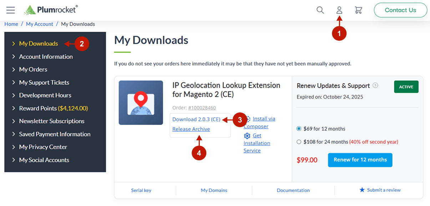The image size is (430, 206).
Task: Click the Get Installation Service gear icon
Action: coord(247,136)
